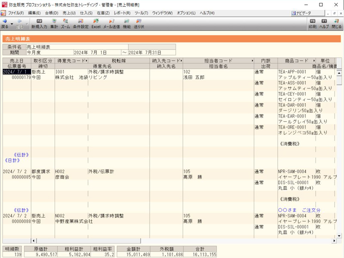Click customer name 彦商会
Screen dimensions: 344x258
click(62, 177)
